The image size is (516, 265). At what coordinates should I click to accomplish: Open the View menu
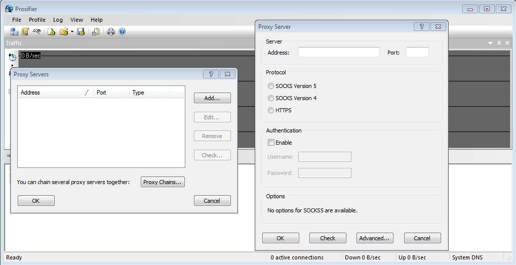[x=76, y=20]
